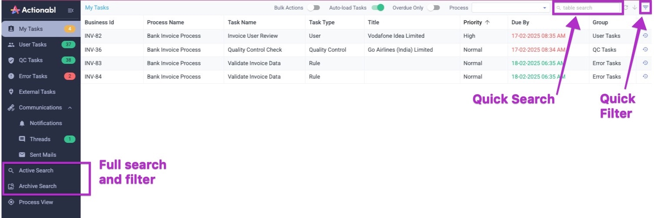This screenshot has width=654, height=218.
Task: Enable the Overdue Only toggle
Action: tap(434, 8)
